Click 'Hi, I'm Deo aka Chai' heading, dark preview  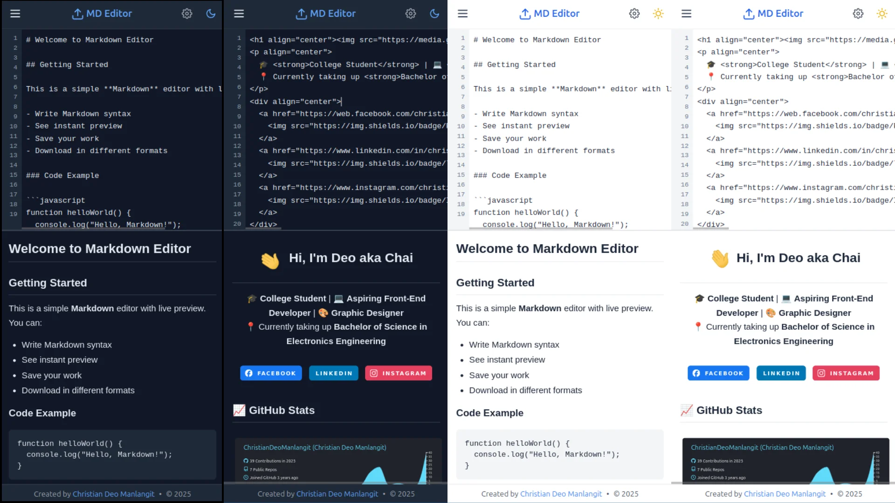(351, 258)
